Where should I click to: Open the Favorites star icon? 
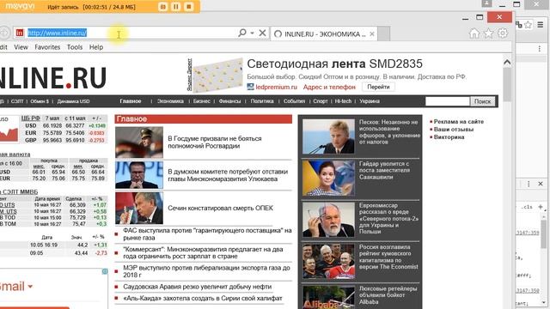[x=489, y=33]
